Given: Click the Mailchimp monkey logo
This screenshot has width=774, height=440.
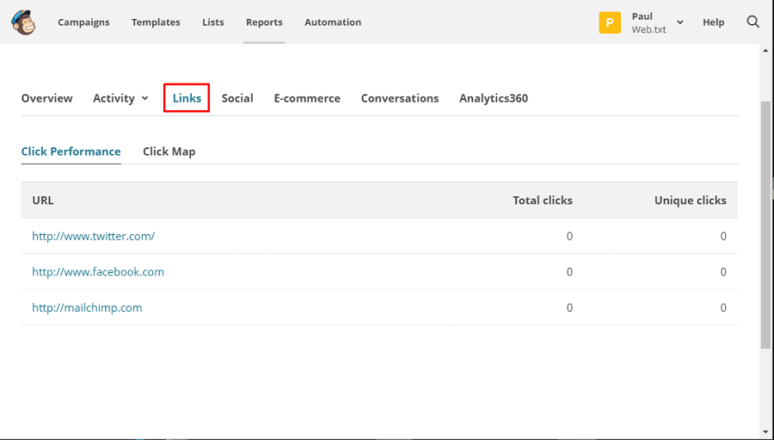Looking at the screenshot, I should click(23, 22).
